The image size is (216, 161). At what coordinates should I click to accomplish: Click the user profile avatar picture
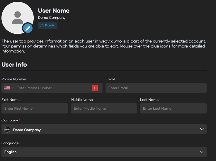pyautogui.click(x=18, y=18)
